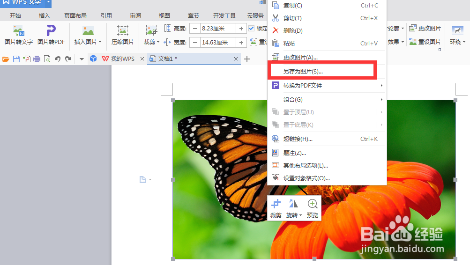Screen dimensions: 470x265
Task: Choose 设置对象格式(O)... from the context menu
Action: tap(327, 178)
